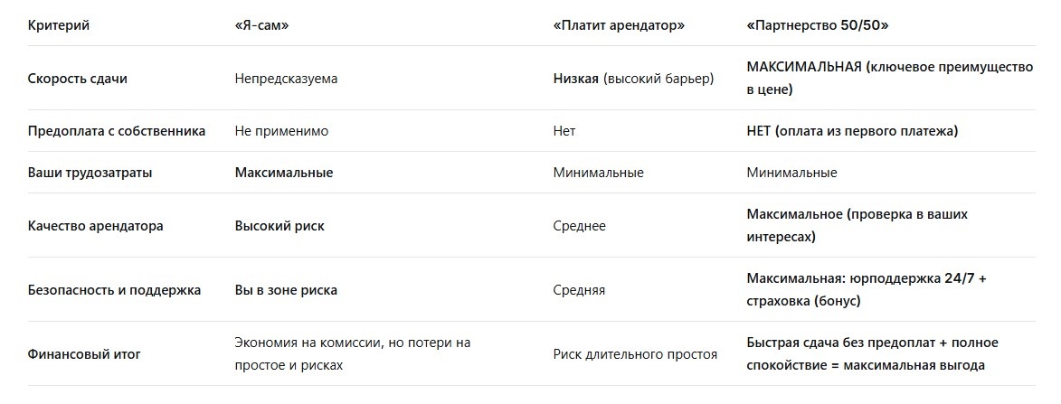
Task: Click the «Высокий риск» cell
Action: click(x=279, y=226)
